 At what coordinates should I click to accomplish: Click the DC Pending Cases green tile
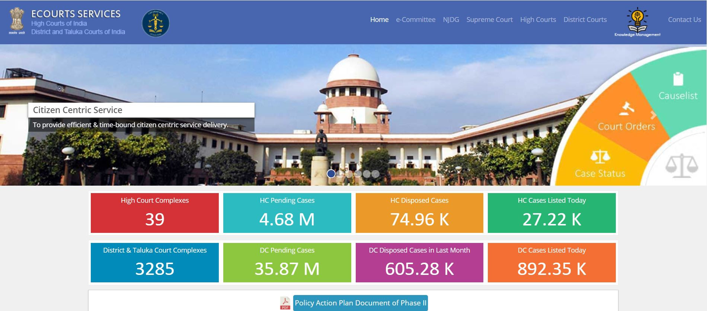pos(287,262)
